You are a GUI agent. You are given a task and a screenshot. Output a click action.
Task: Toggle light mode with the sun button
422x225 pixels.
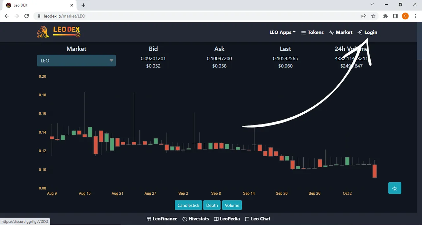tap(395, 188)
